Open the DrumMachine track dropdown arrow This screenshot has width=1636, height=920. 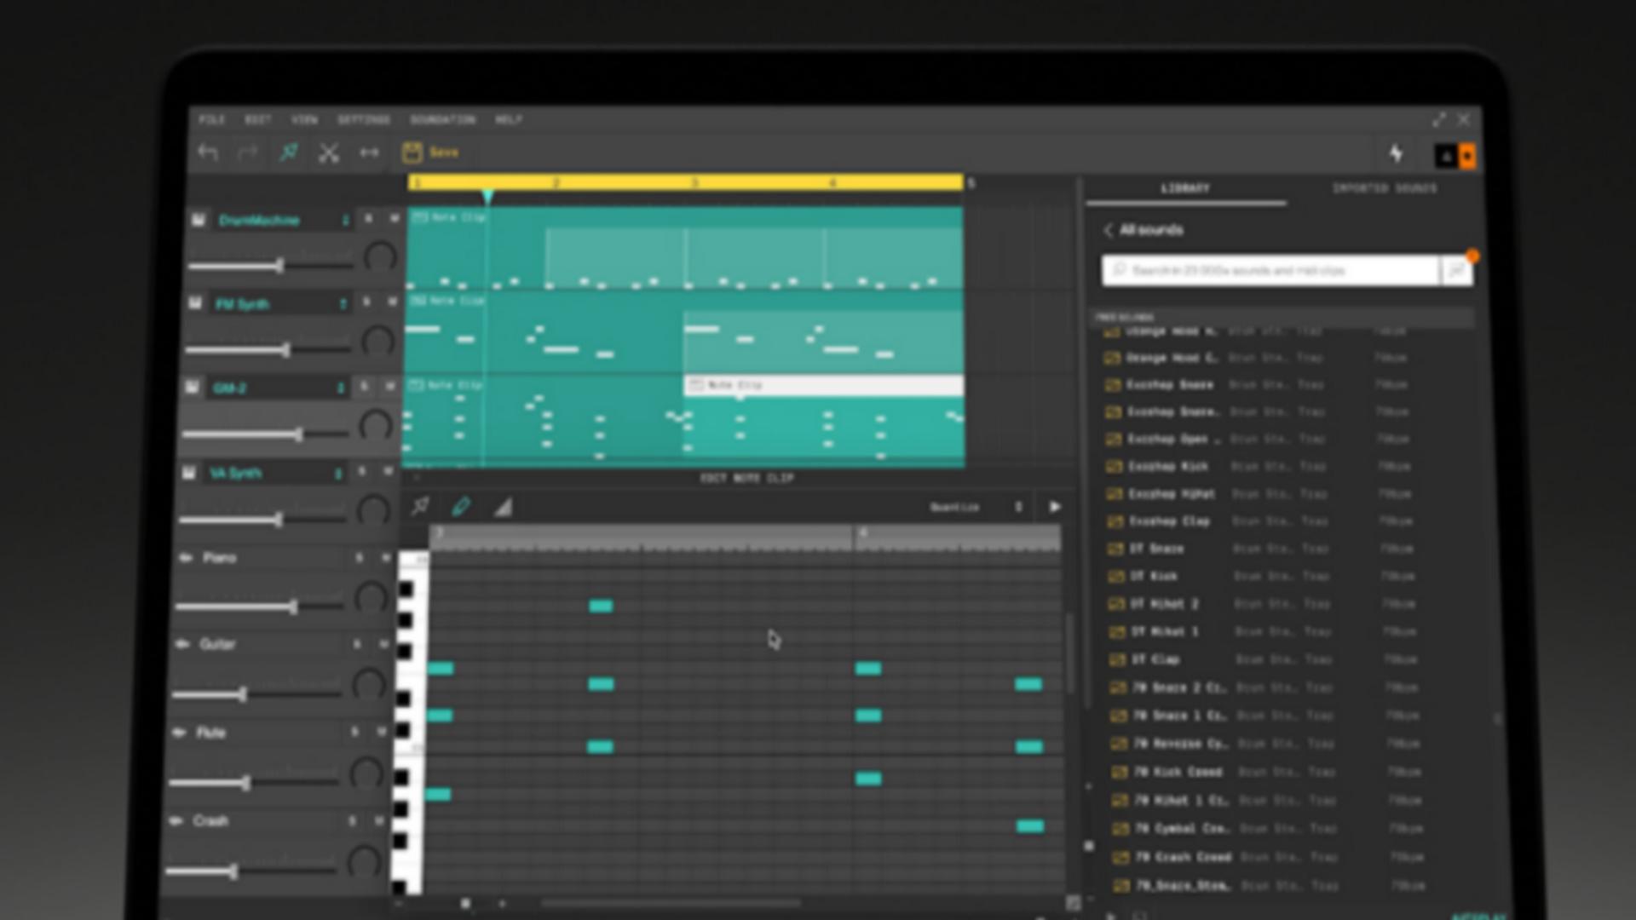[345, 220]
